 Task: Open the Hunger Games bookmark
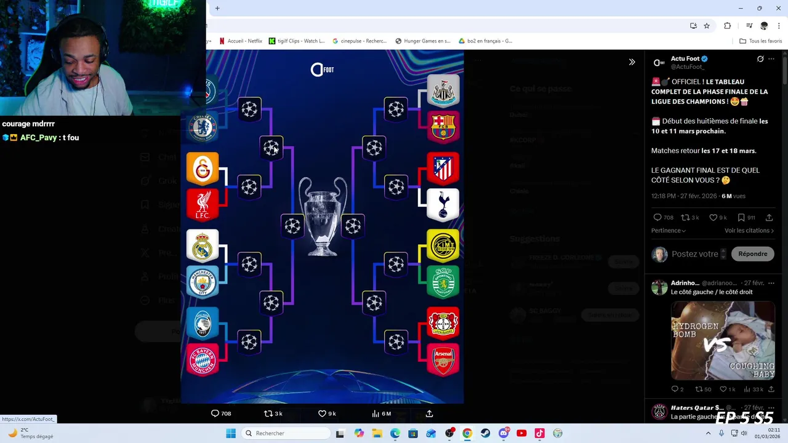tap(423, 41)
